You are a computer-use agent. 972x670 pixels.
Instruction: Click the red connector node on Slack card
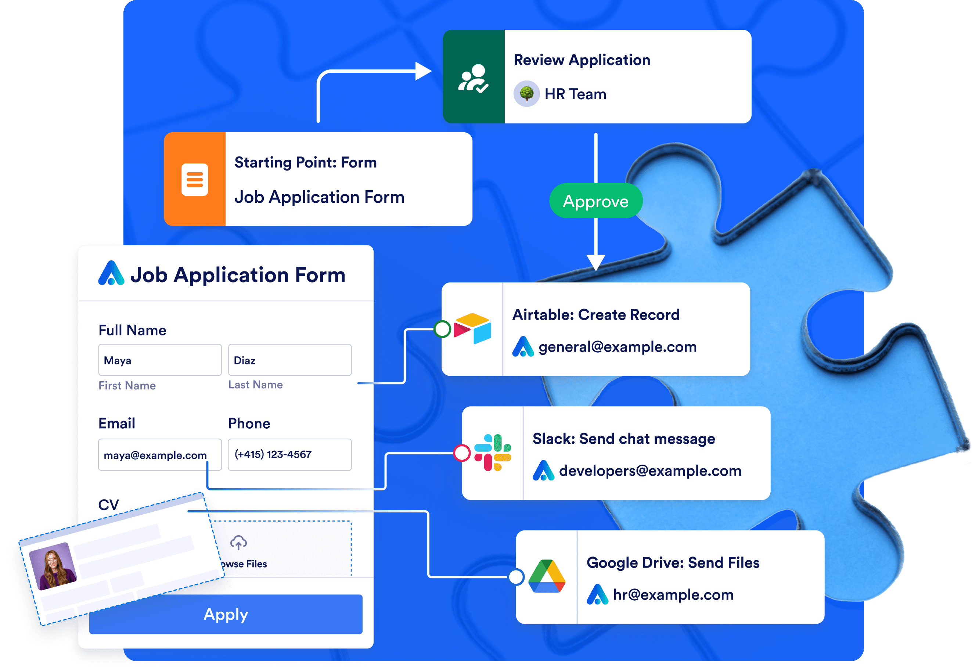point(462,453)
